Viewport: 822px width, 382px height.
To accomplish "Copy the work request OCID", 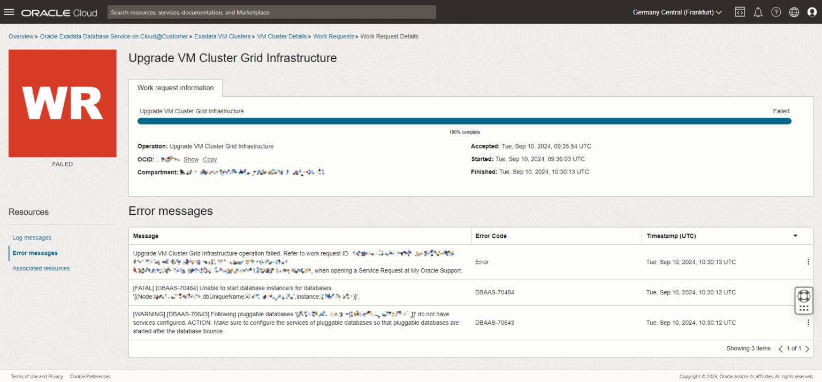I will tap(209, 159).
